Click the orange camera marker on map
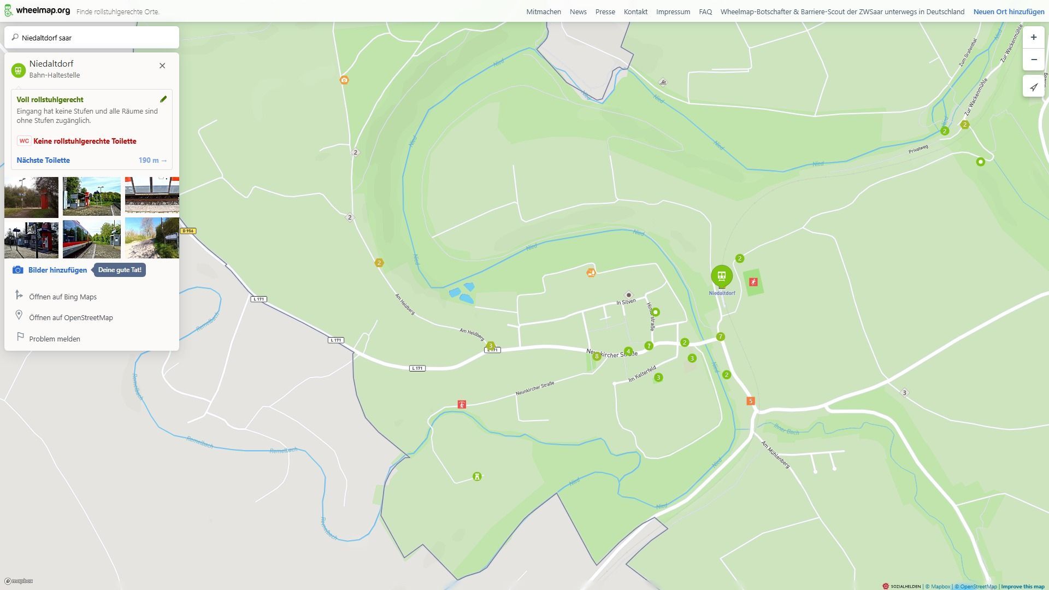Viewport: 1049px width, 590px height. [344, 80]
